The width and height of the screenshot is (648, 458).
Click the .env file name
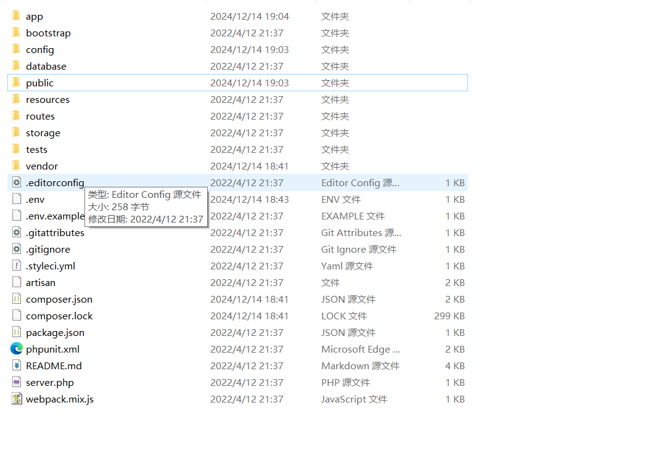35,199
